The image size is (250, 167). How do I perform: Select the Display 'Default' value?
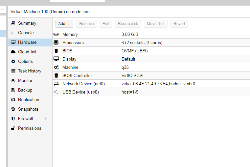coord(128,59)
